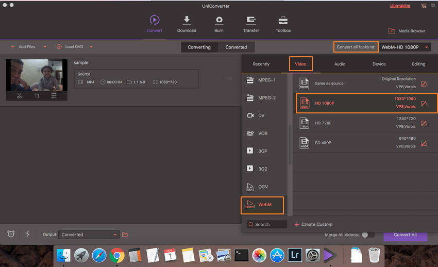Switch to the Converted tab
Viewport: 438px width, 267px height.
coord(236,47)
